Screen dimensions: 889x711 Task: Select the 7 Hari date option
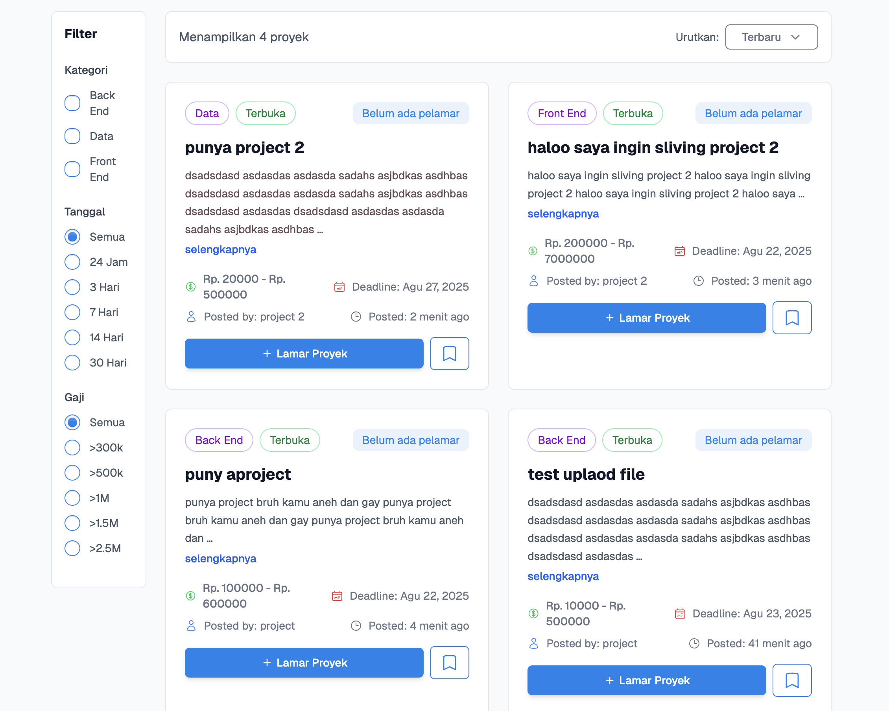[72, 312]
